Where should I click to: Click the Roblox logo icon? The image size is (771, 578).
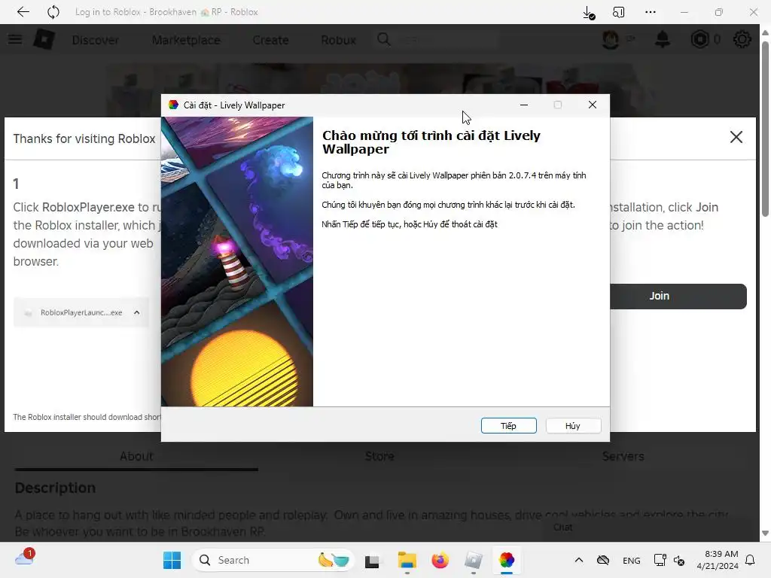coord(44,39)
